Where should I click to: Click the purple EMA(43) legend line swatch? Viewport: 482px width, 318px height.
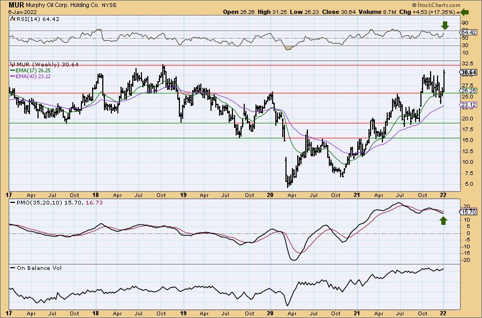click(12, 76)
